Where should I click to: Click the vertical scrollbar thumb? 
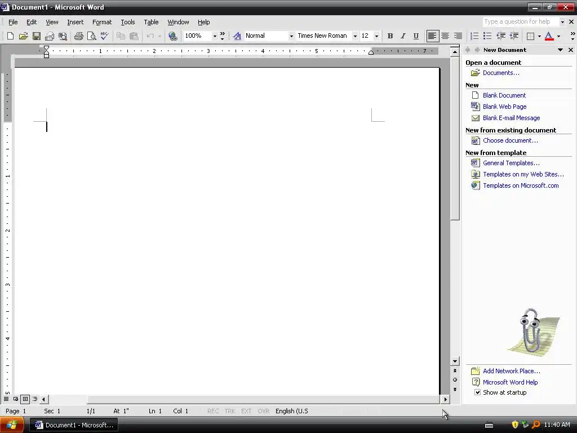coord(455,139)
